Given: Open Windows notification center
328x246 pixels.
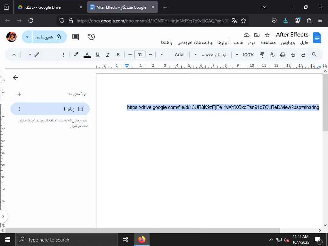Looking at the screenshot, I should [318, 240].
